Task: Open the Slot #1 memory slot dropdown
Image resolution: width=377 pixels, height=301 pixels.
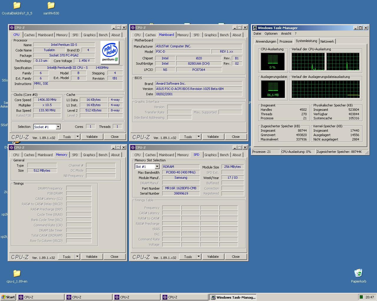Action: (x=157, y=167)
